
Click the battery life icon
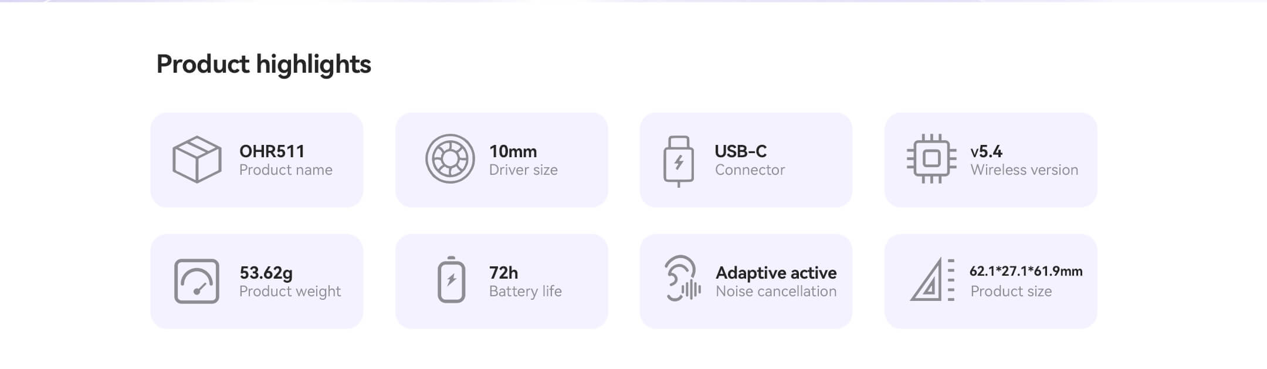point(451,280)
